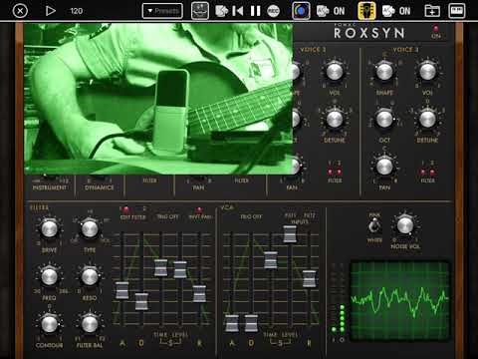Open the icon right of Presets
Image resolution: width=478 pixels, height=359 pixels.
(200, 11)
